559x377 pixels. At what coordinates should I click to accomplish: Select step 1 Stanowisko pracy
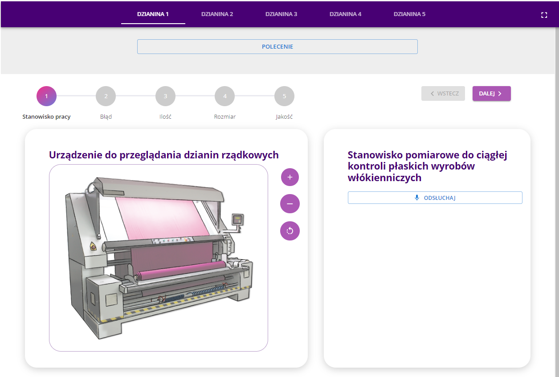[46, 96]
